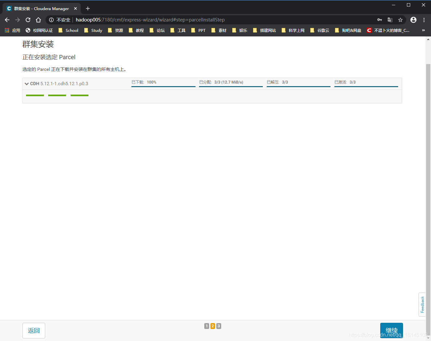
Task: Select the Cloudera Manager browser tab
Action: click(42, 8)
